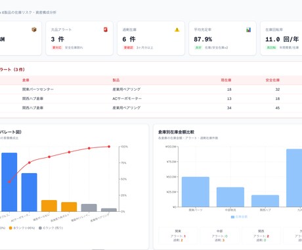Viewport: 302px width, 250px height.
Task: Click the ¥50.0M axis label
Action: (x=171, y=177)
